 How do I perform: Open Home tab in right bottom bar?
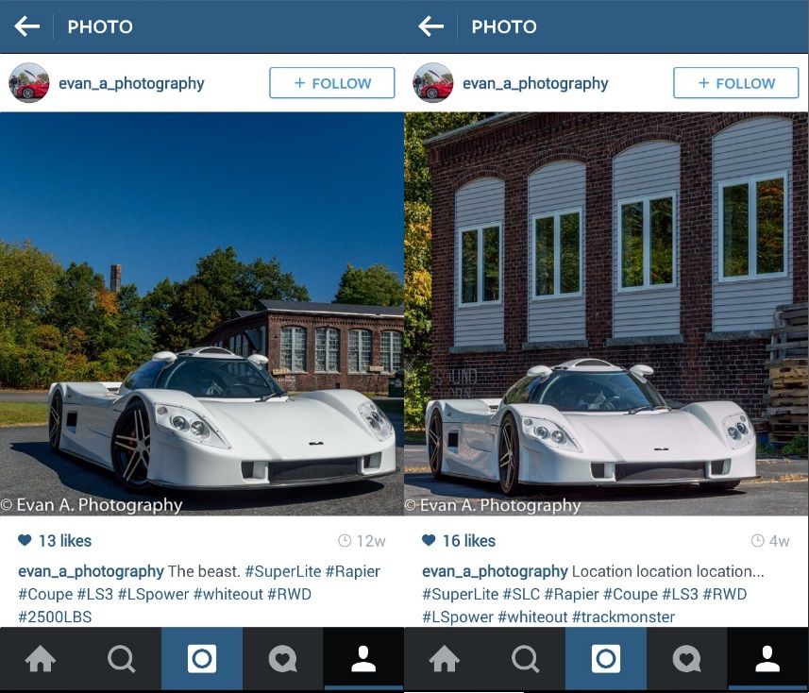(445, 658)
